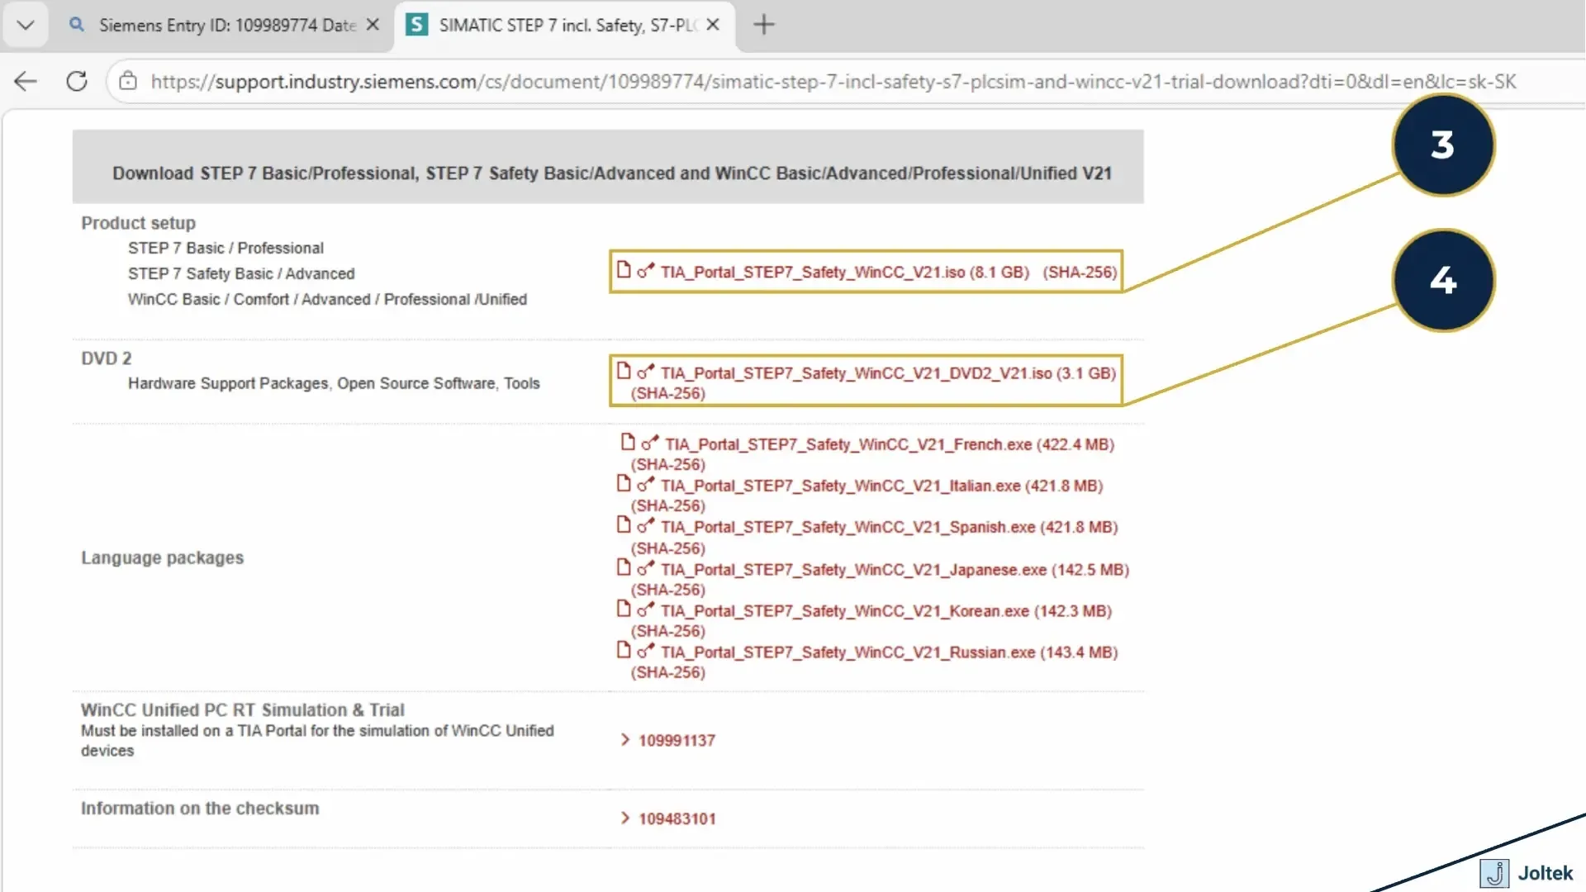Image resolution: width=1586 pixels, height=892 pixels.
Task: Open a new browser tab
Action: [x=764, y=25]
